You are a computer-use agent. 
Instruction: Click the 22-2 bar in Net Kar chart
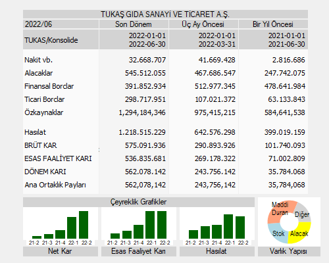click(x=84, y=225)
